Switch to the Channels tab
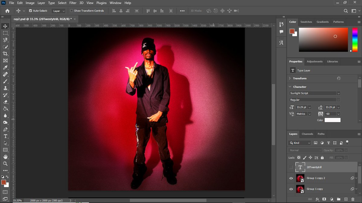 tap(307, 134)
